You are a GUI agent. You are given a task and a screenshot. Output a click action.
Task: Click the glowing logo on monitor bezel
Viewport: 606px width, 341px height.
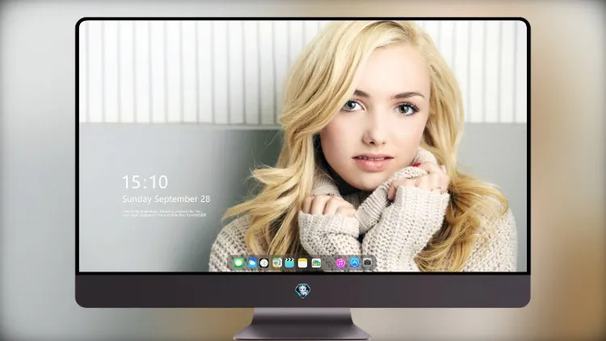pos(303,291)
